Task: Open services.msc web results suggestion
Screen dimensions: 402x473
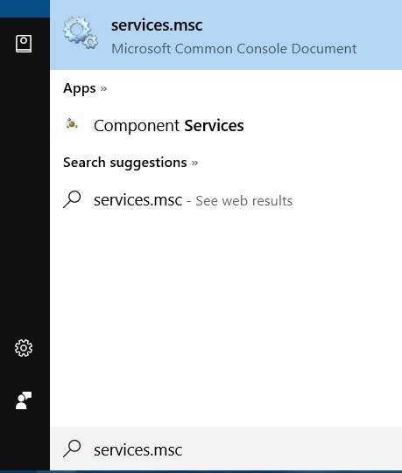Action: click(226, 200)
